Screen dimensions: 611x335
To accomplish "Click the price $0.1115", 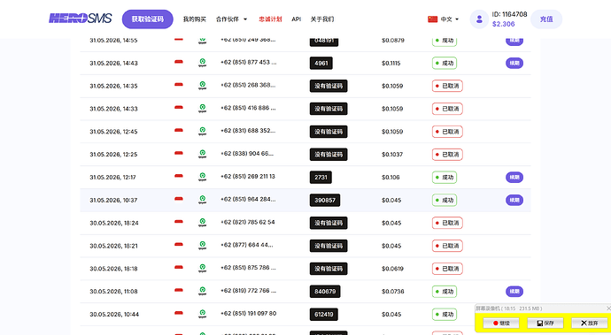I will 391,63.
